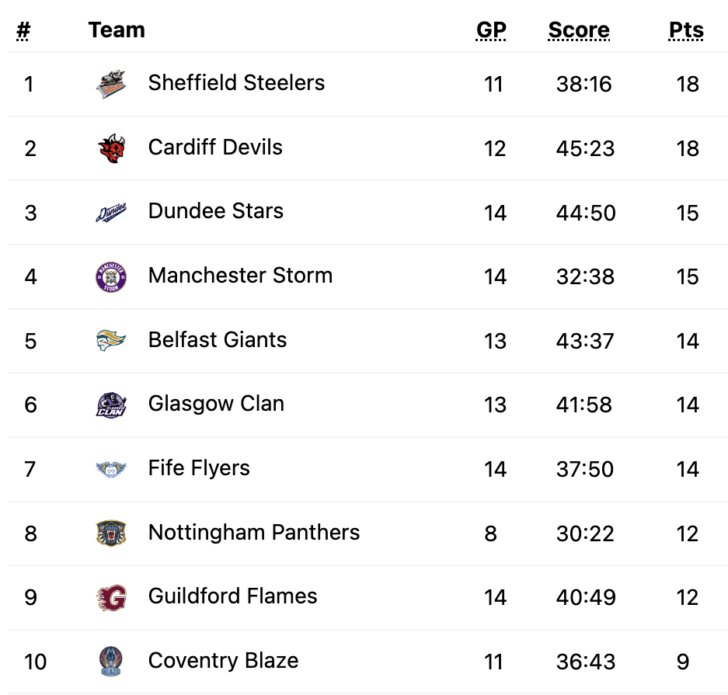Open the Belfast Giants team name link
This screenshot has height=695, width=728.
(218, 339)
